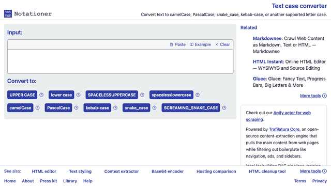Clear the input text

click(x=222, y=44)
